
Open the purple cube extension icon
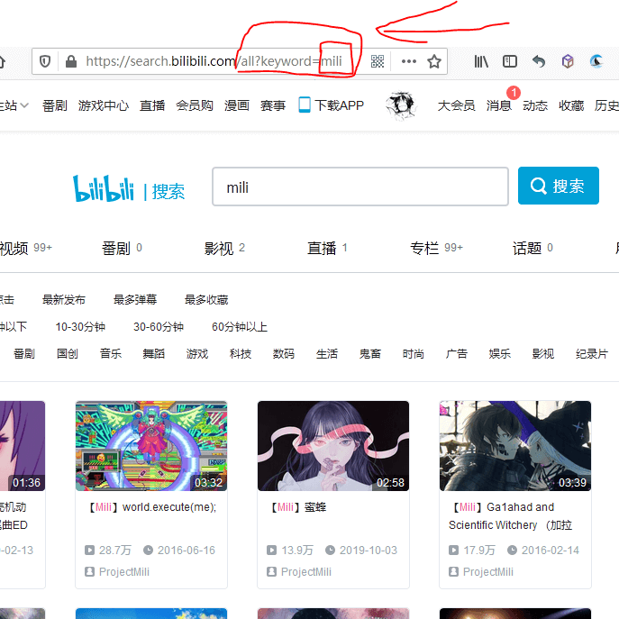point(568,61)
